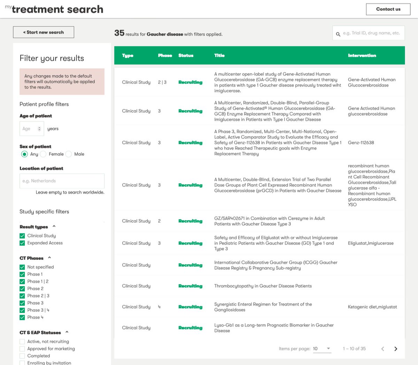Toggle the Phase 4 checkbox
The image size is (418, 365).
(22, 317)
